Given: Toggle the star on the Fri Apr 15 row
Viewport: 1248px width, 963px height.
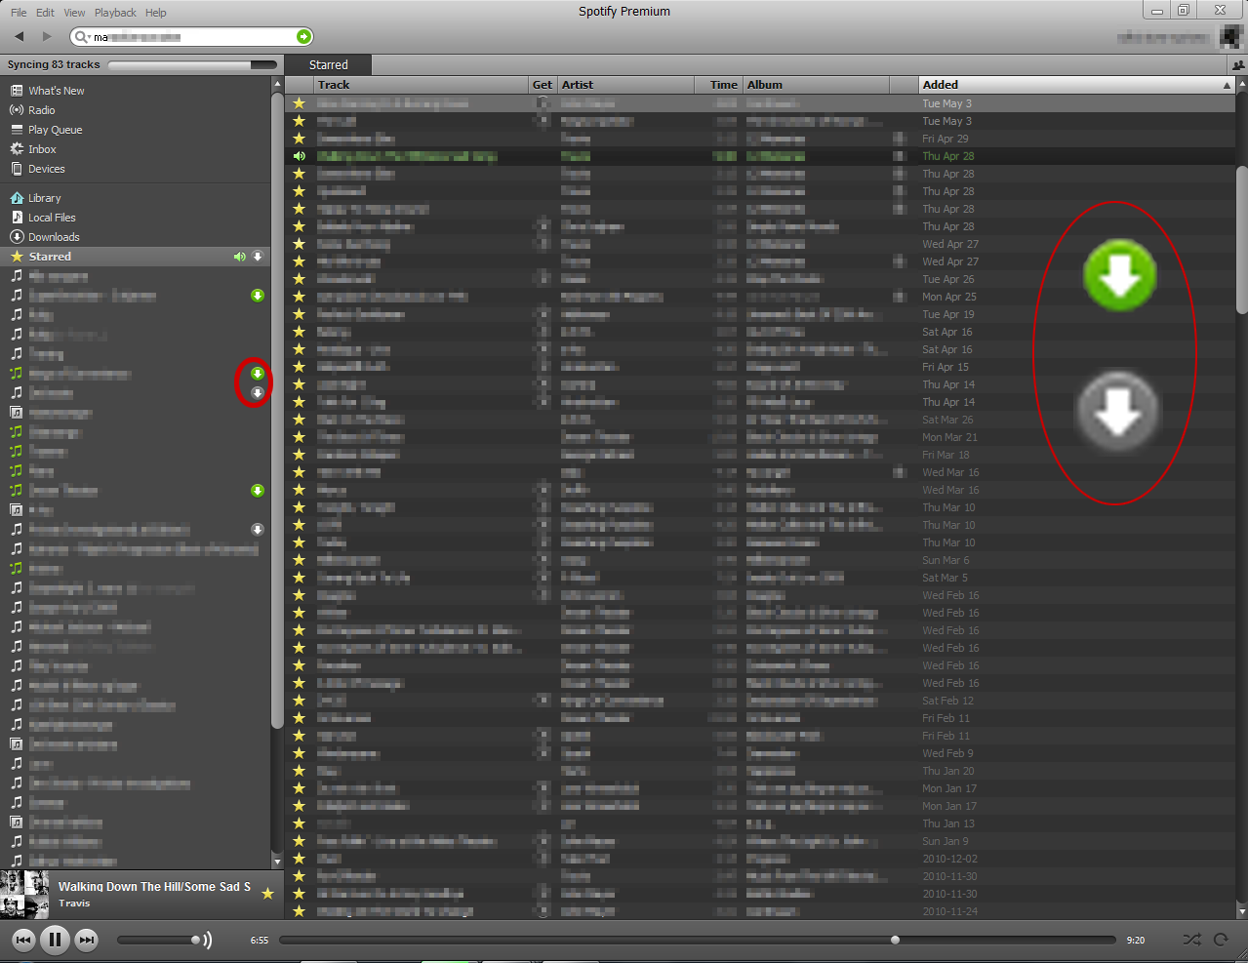Looking at the screenshot, I should (299, 367).
